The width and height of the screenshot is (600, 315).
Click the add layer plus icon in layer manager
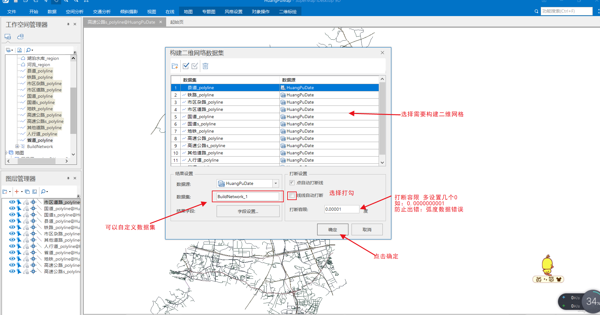pyautogui.click(x=16, y=192)
